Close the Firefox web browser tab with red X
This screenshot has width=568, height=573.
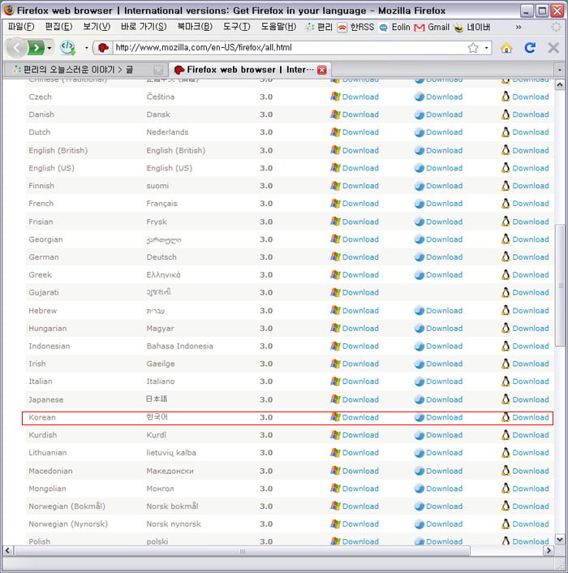[x=322, y=70]
